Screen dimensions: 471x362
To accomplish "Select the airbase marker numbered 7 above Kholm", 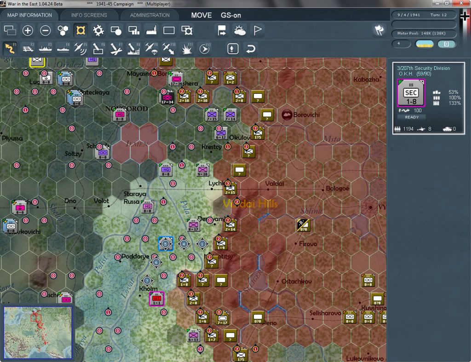I will (147, 281).
